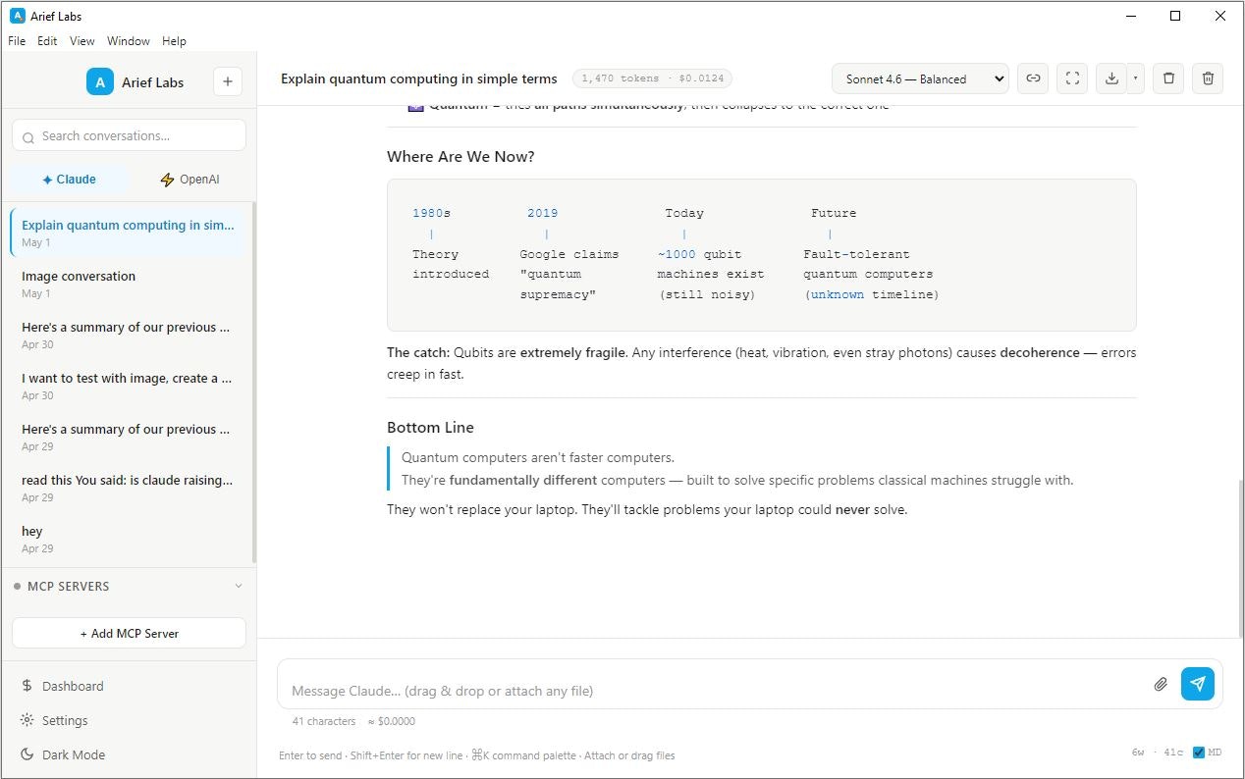Open 'Explain quantum computing in sim...' conversation
1245x779 pixels.
coord(128,233)
